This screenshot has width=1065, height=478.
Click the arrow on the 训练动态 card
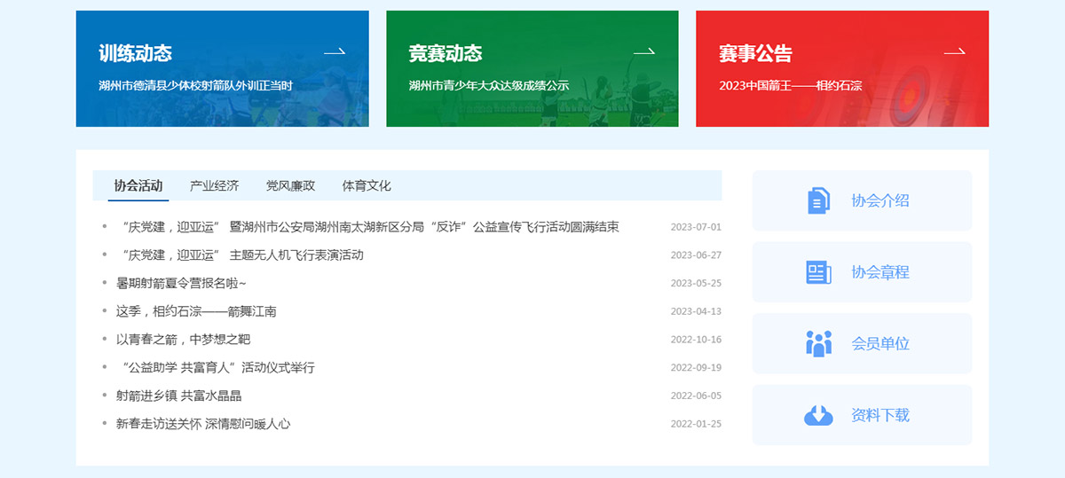coord(335,52)
